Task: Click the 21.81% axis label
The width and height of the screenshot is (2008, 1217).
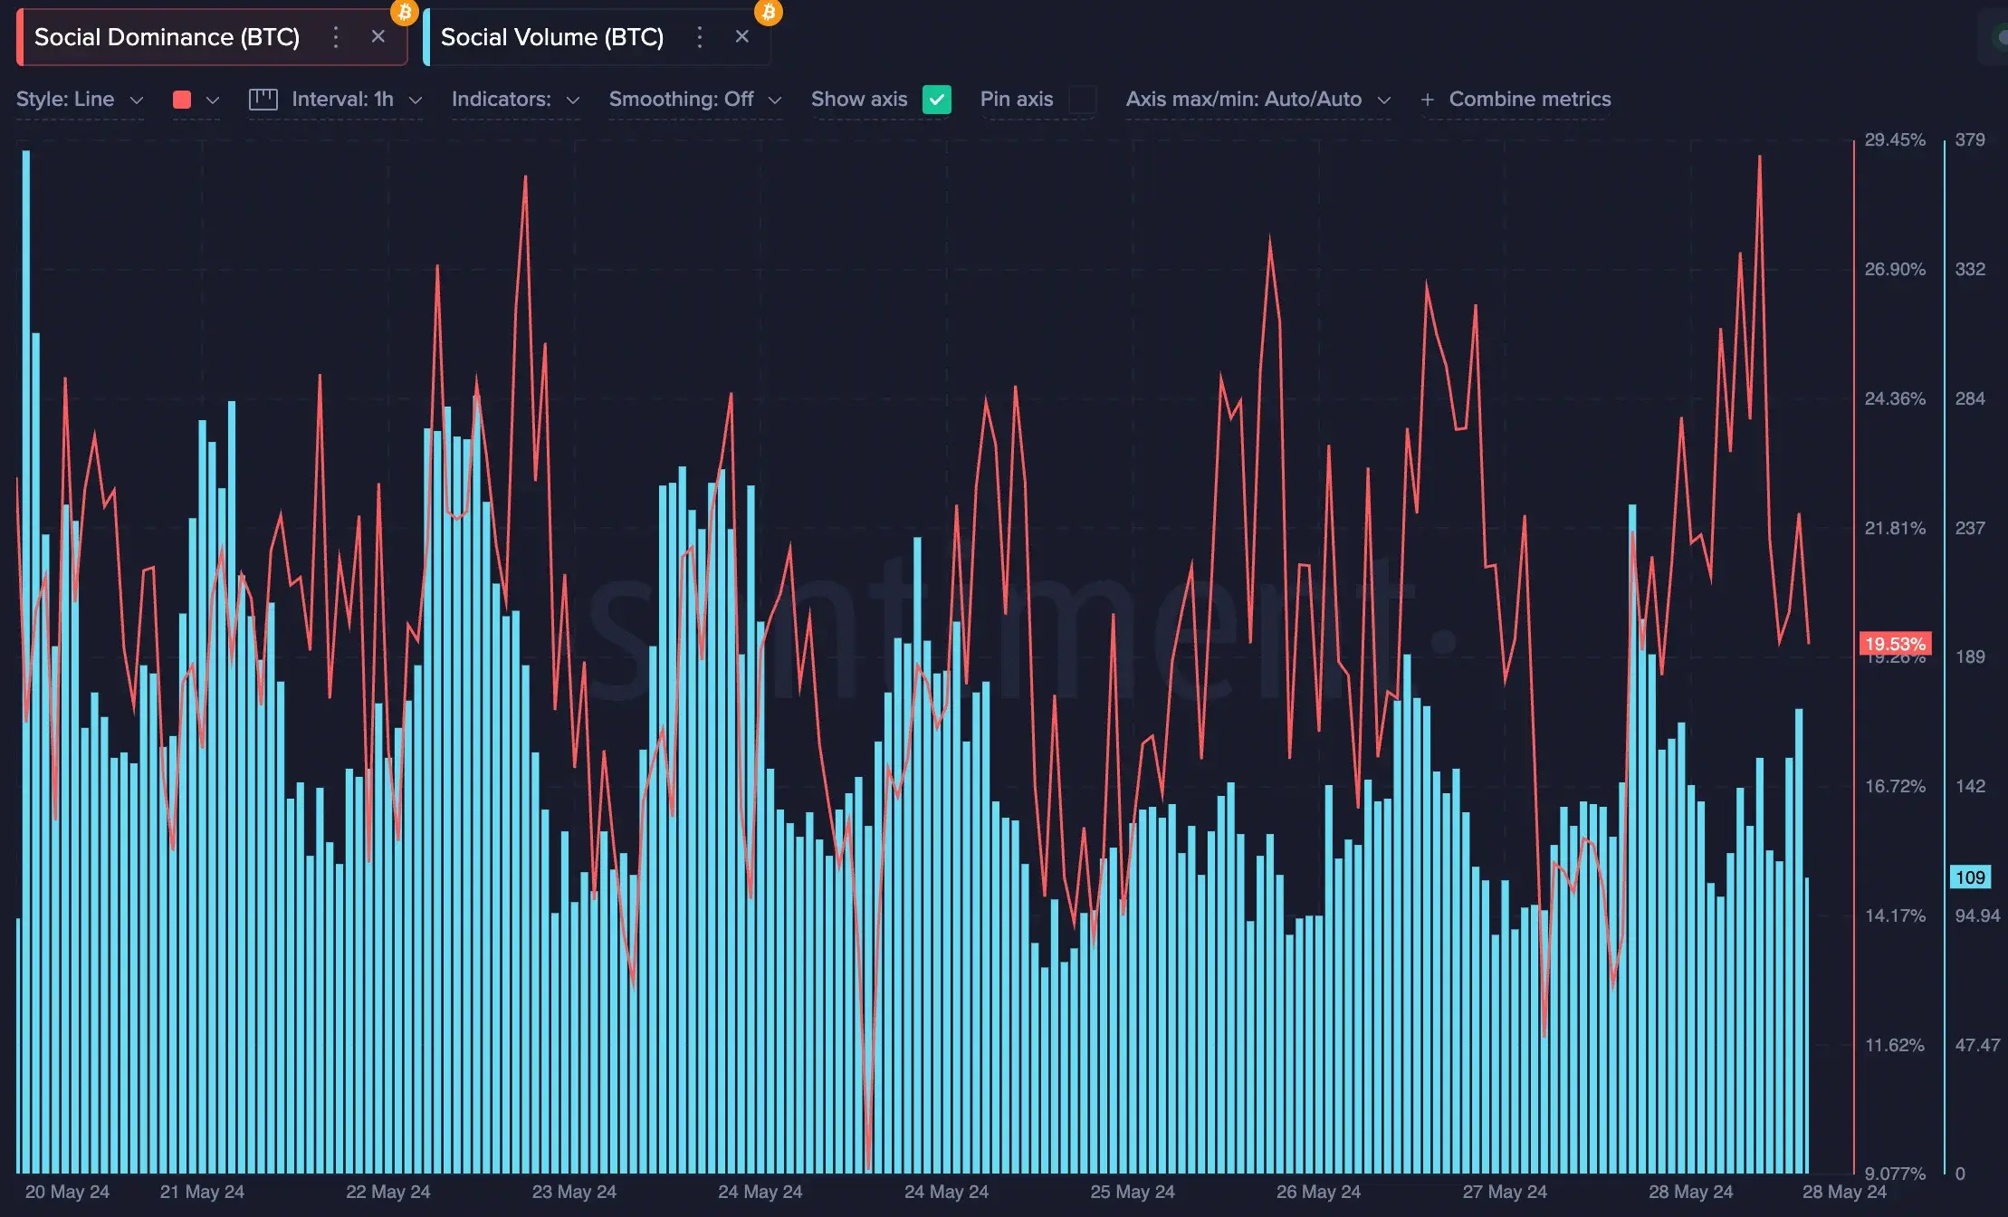Action: coord(1895,528)
